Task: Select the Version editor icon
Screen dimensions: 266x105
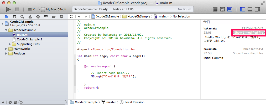Action: point(230,9)
